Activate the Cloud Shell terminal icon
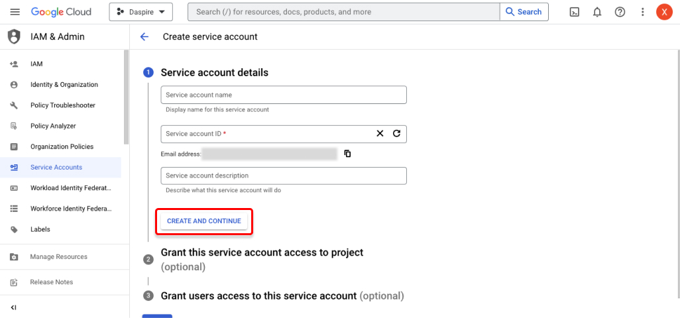The height and width of the screenshot is (318, 680). [x=575, y=12]
